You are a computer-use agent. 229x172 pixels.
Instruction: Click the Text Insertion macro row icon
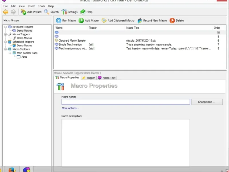click(x=56, y=48)
